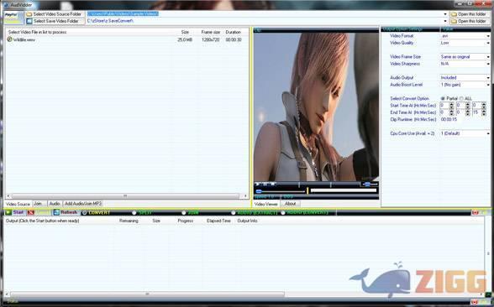The height and width of the screenshot is (307, 494).
Task: Click the Select Save Video Folder icon
Action: tap(29, 21)
